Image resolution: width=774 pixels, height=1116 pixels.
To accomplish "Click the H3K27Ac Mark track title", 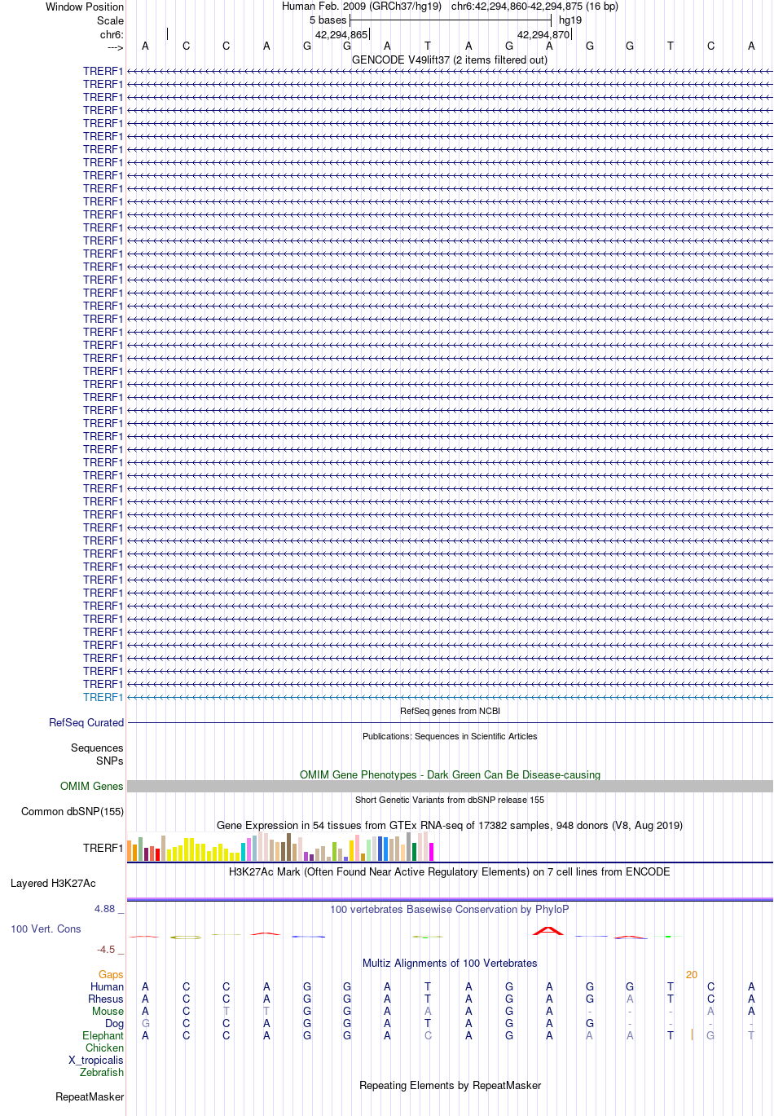I will 450,871.
